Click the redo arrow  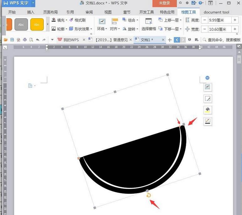(x=44, y=40)
